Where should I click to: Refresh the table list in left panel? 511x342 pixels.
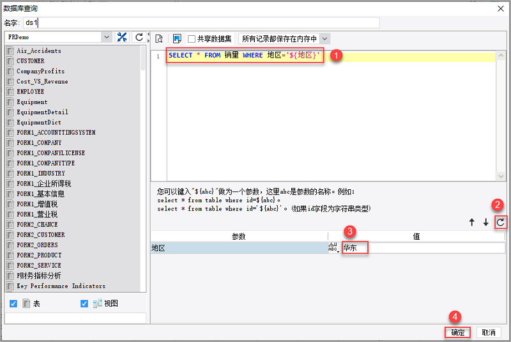point(139,37)
